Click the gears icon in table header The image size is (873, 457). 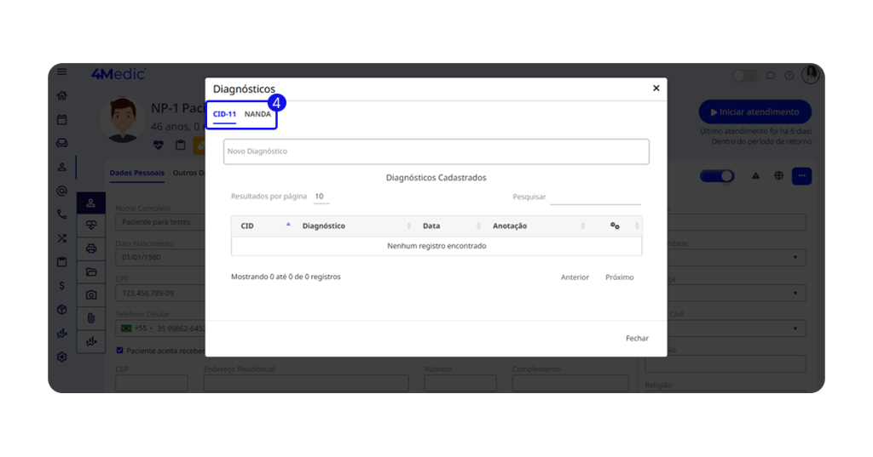[x=615, y=226]
